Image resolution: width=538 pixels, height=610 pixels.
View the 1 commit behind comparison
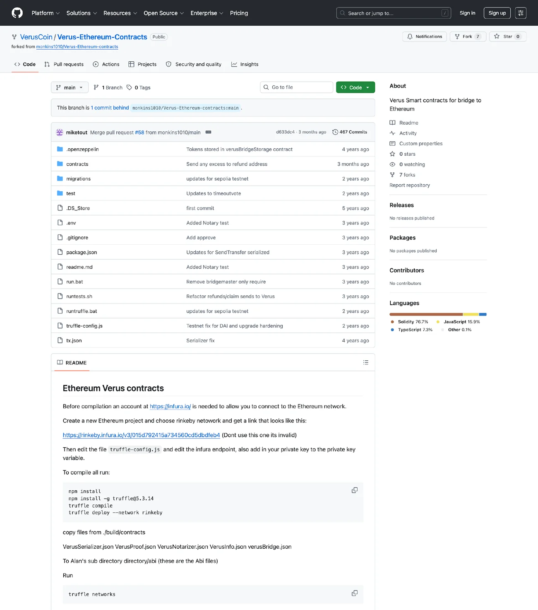(x=110, y=108)
